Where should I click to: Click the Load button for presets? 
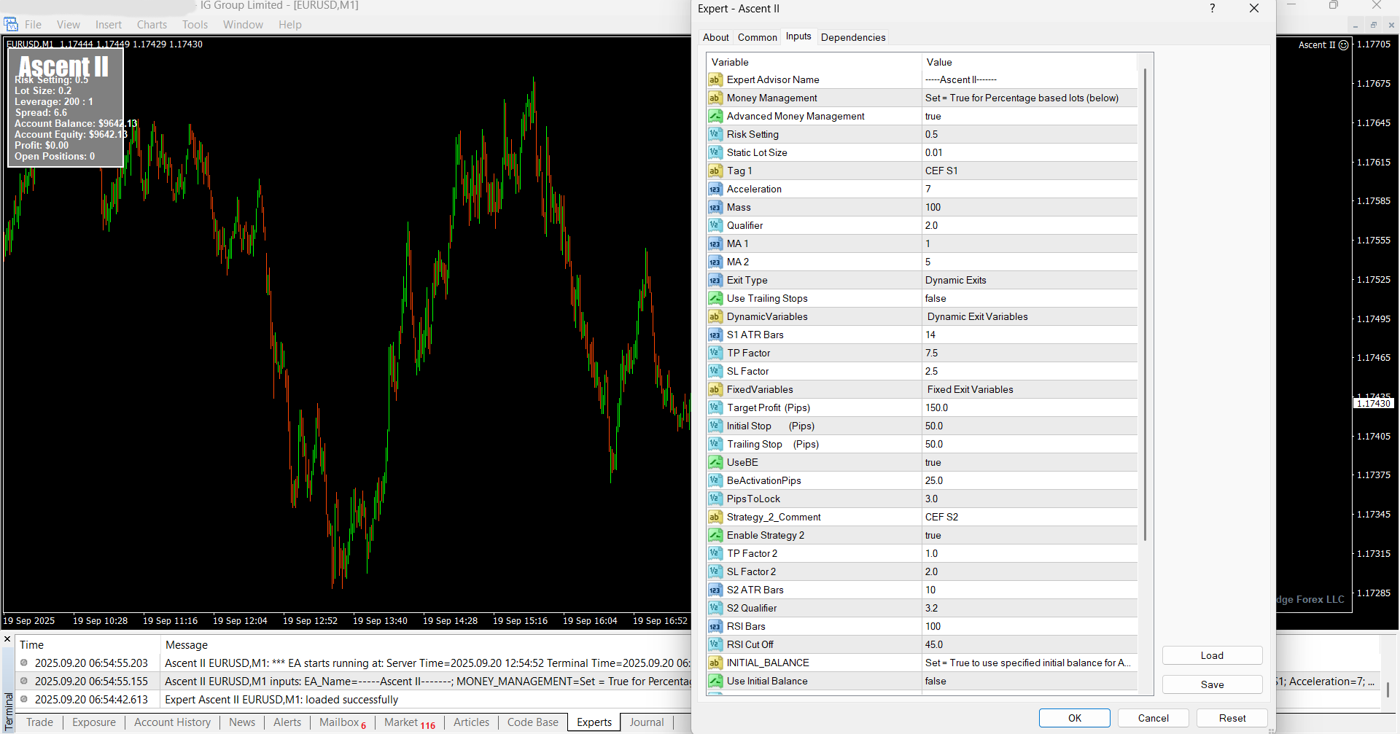pyautogui.click(x=1211, y=655)
